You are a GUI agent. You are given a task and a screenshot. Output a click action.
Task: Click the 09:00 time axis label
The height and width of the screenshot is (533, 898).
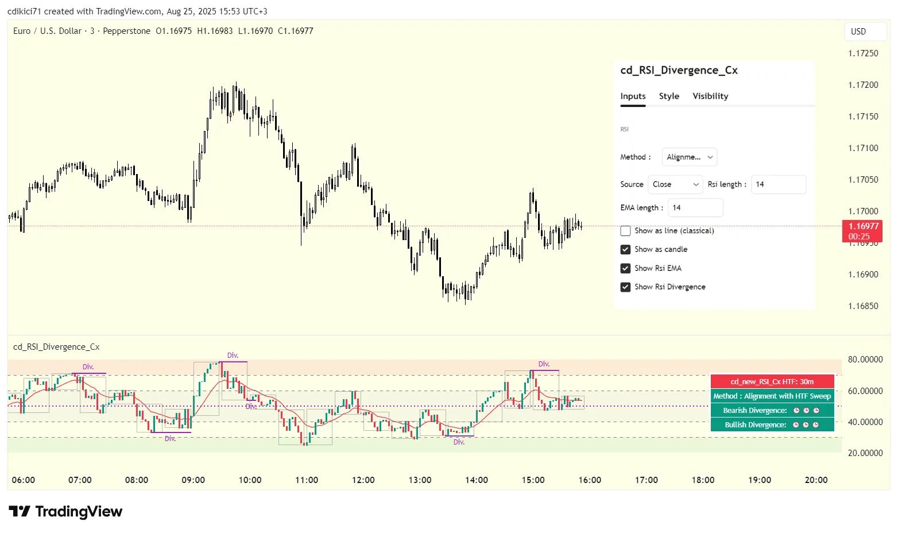coord(193,480)
